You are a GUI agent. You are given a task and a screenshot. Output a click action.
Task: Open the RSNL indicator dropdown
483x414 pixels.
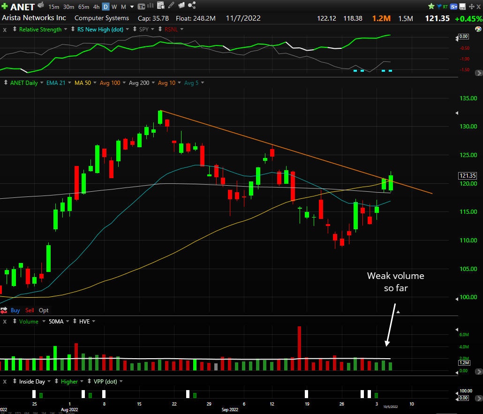tap(182, 29)
